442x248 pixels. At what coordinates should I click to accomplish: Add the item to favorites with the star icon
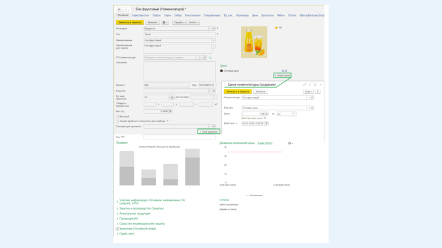(131, 9)
